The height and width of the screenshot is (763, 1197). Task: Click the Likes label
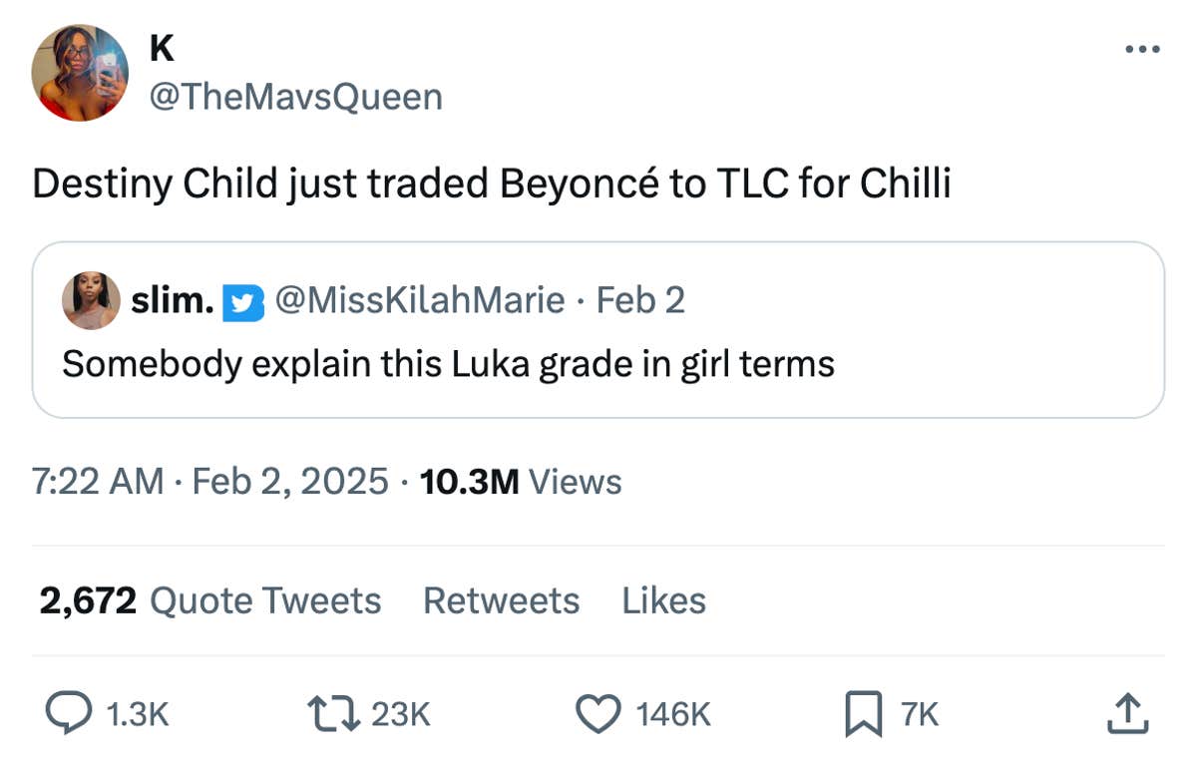point(664,600)
